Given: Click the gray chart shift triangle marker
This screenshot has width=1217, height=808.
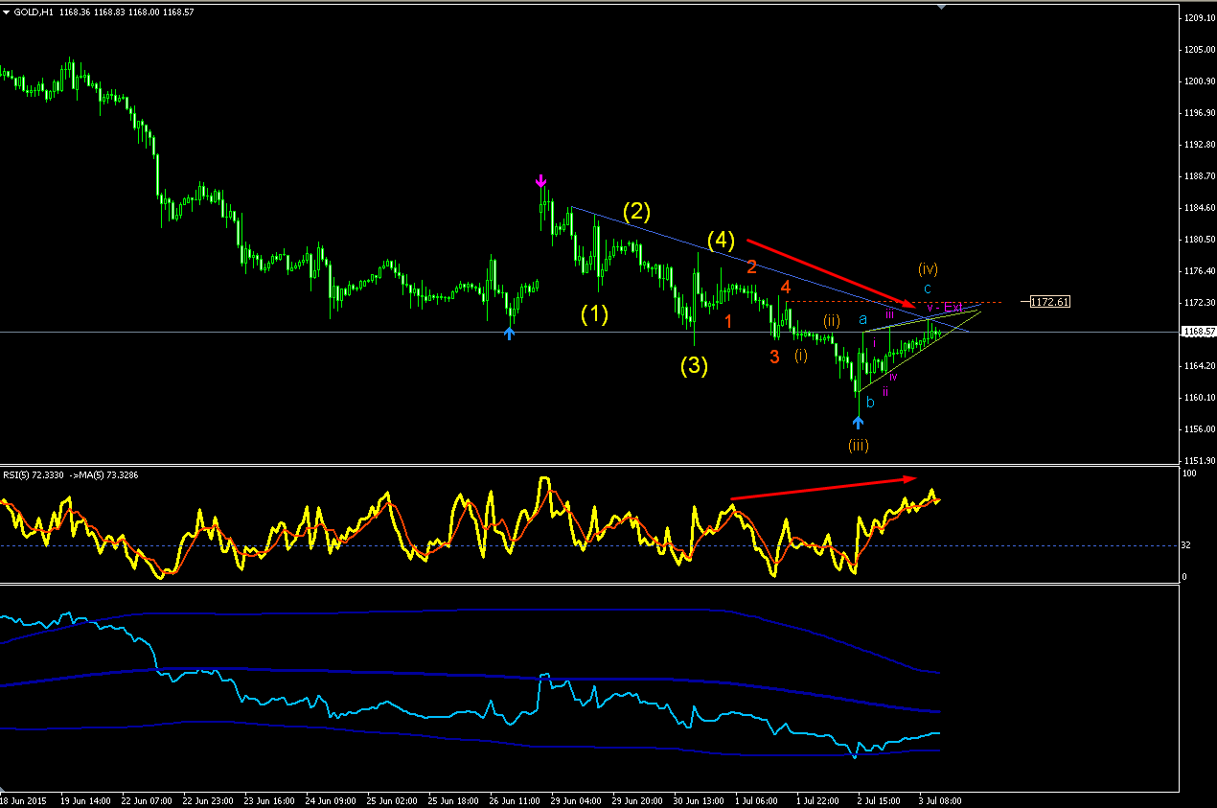Looking at the screenshot, I should coord(940,7).
